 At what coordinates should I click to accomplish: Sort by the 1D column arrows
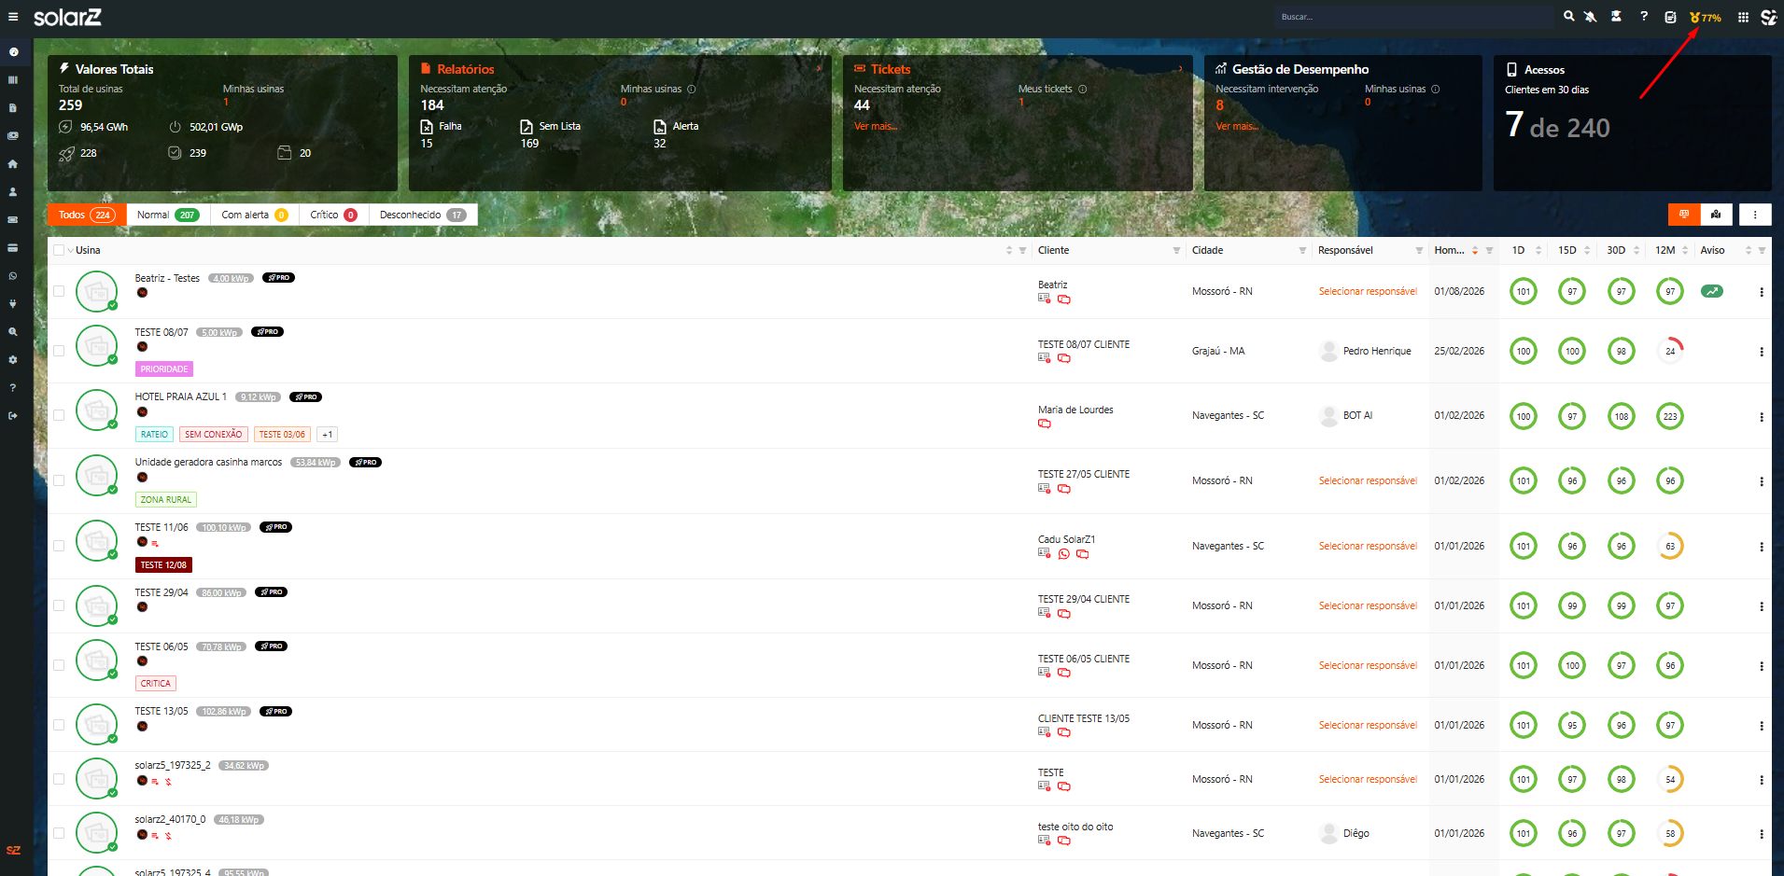[x=1538, y=250]
